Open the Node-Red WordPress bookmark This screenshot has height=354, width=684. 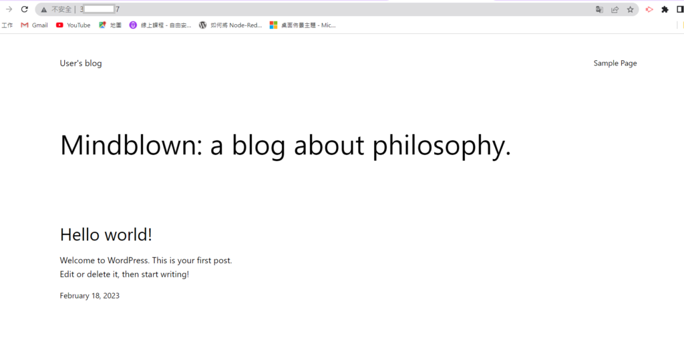(x=230, y=25)
